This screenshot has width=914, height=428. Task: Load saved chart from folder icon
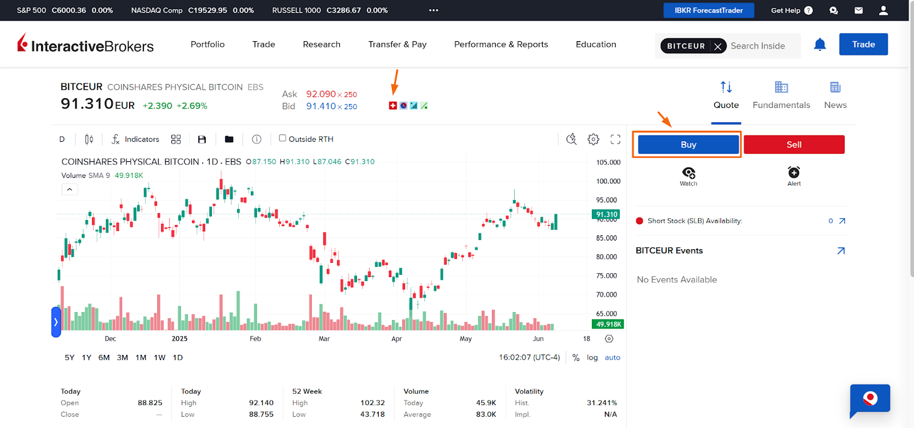click(x=229, y=139)
